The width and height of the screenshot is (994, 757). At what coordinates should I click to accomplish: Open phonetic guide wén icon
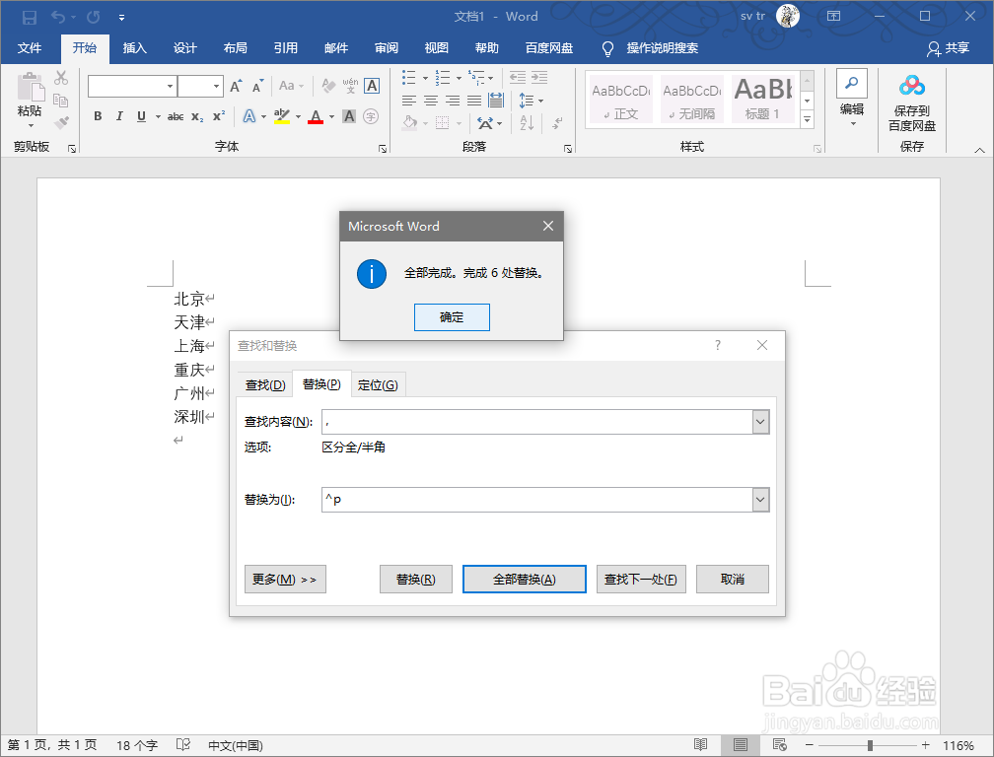(x=351, y=86)
